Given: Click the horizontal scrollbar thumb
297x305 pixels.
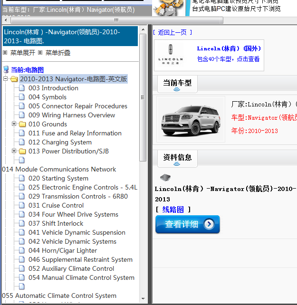Looking at the screenshot, I should coord(117,20).
